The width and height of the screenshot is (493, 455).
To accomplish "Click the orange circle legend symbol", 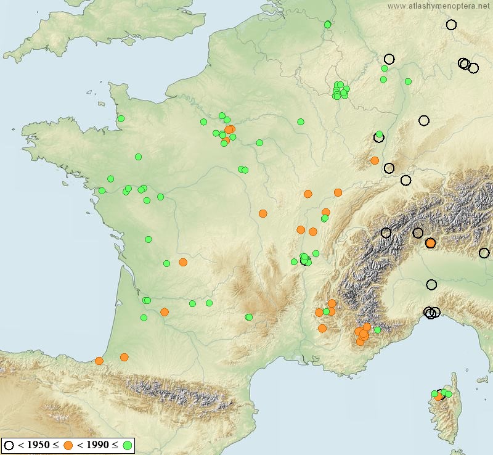I will [x=68, y=446].
